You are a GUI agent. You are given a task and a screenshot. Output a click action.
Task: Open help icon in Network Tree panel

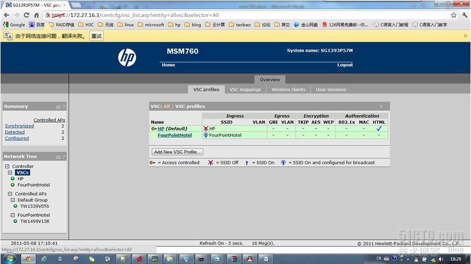(64, 157)
